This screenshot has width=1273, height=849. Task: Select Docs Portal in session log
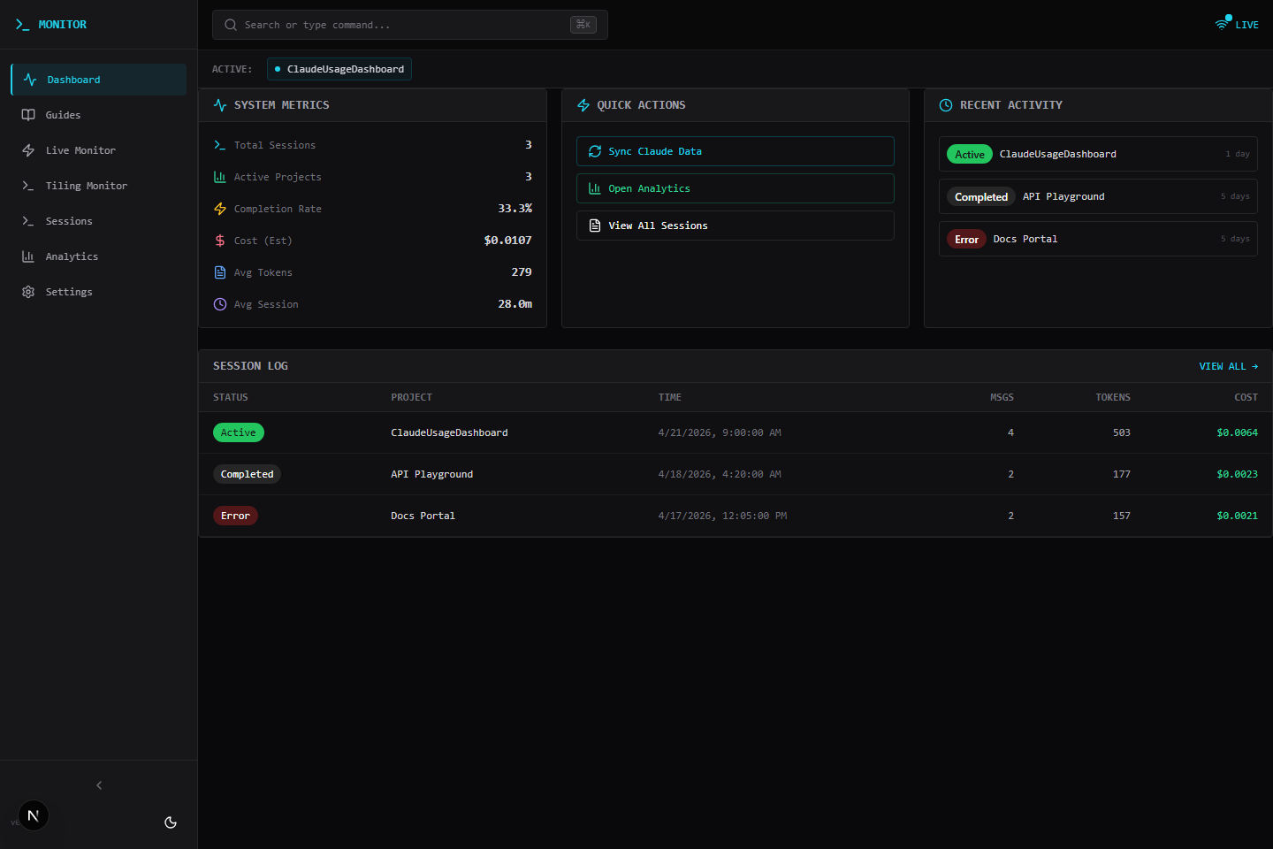(x=423, y=516)
